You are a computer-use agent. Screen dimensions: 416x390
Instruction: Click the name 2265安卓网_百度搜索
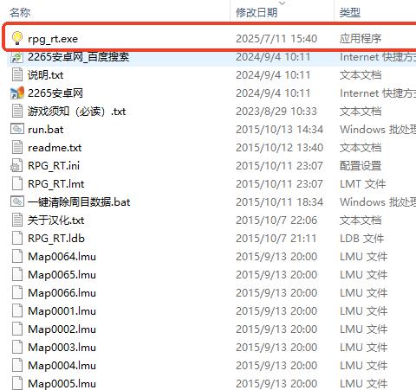pos(78,57)
